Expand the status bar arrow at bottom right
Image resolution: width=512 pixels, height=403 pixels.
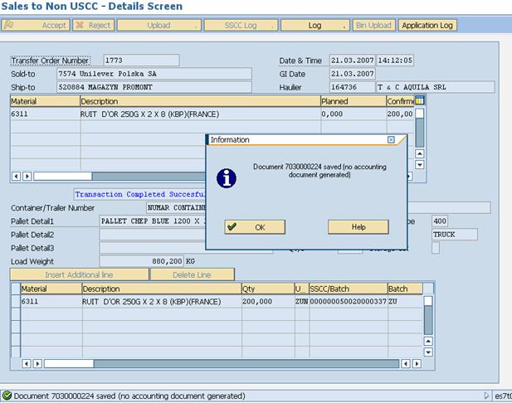point(485,396)
